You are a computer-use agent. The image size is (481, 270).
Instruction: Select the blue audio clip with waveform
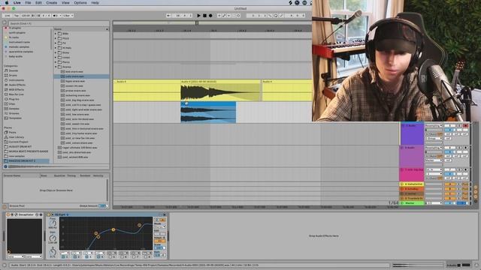[208, 112]
